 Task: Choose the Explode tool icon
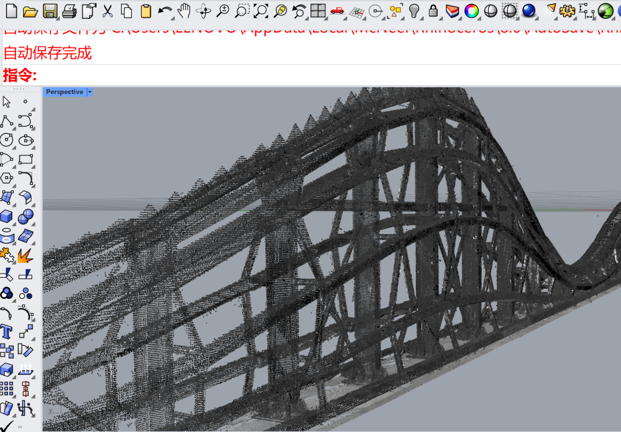(x=25, y=255)
